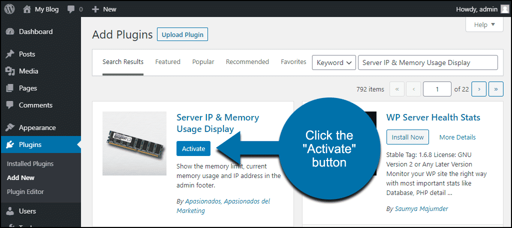Viewport: 512px width, 228px height.
Task: Click the Upload Plugin button
Action: [182, 34]
